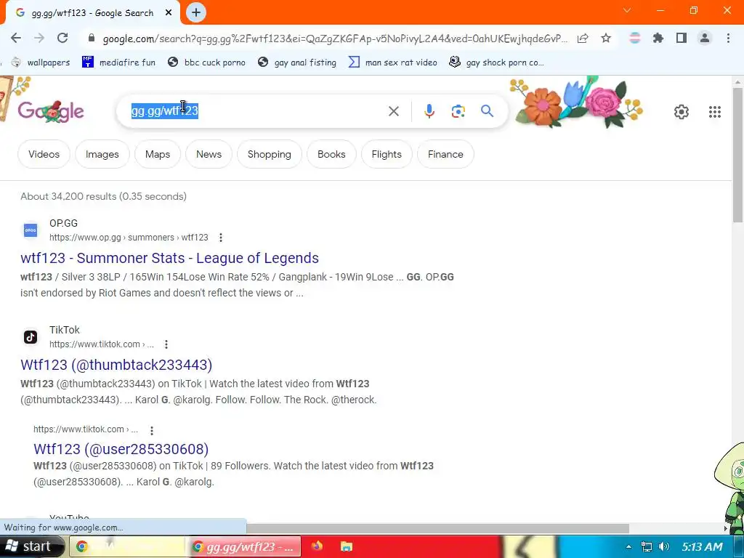Switch to Flights results
744x558 pixels.
(x=387, y=154)
